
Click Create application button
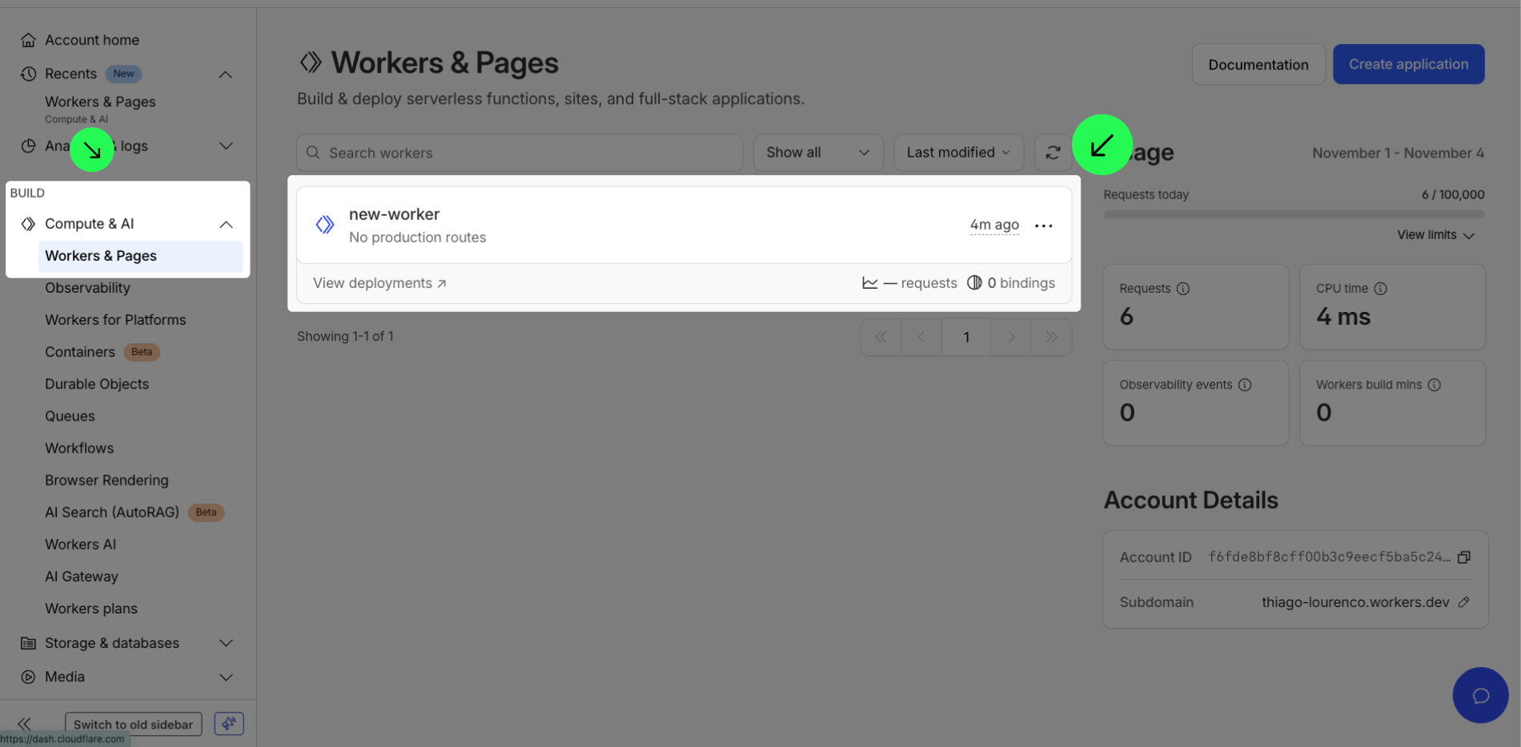coord(1408,64)
